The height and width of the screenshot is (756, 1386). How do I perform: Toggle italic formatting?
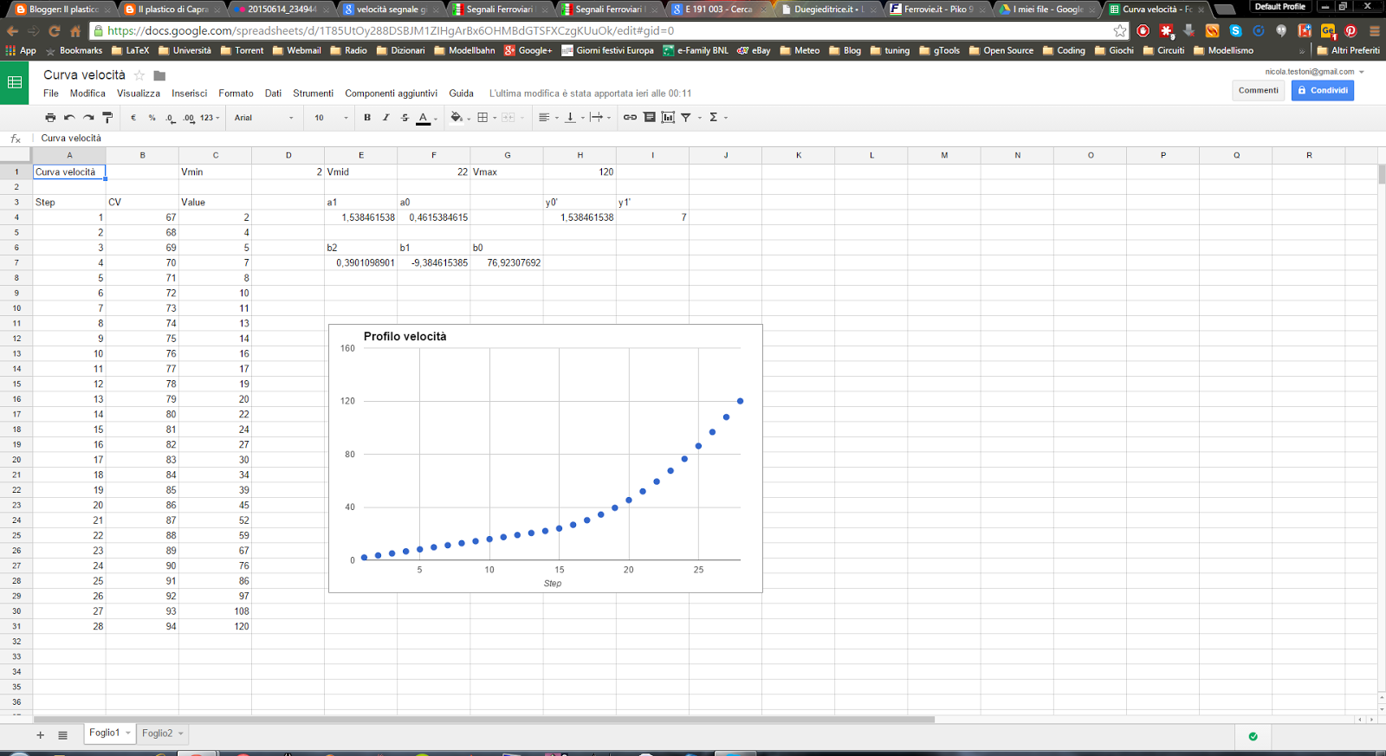click(385, 118)
